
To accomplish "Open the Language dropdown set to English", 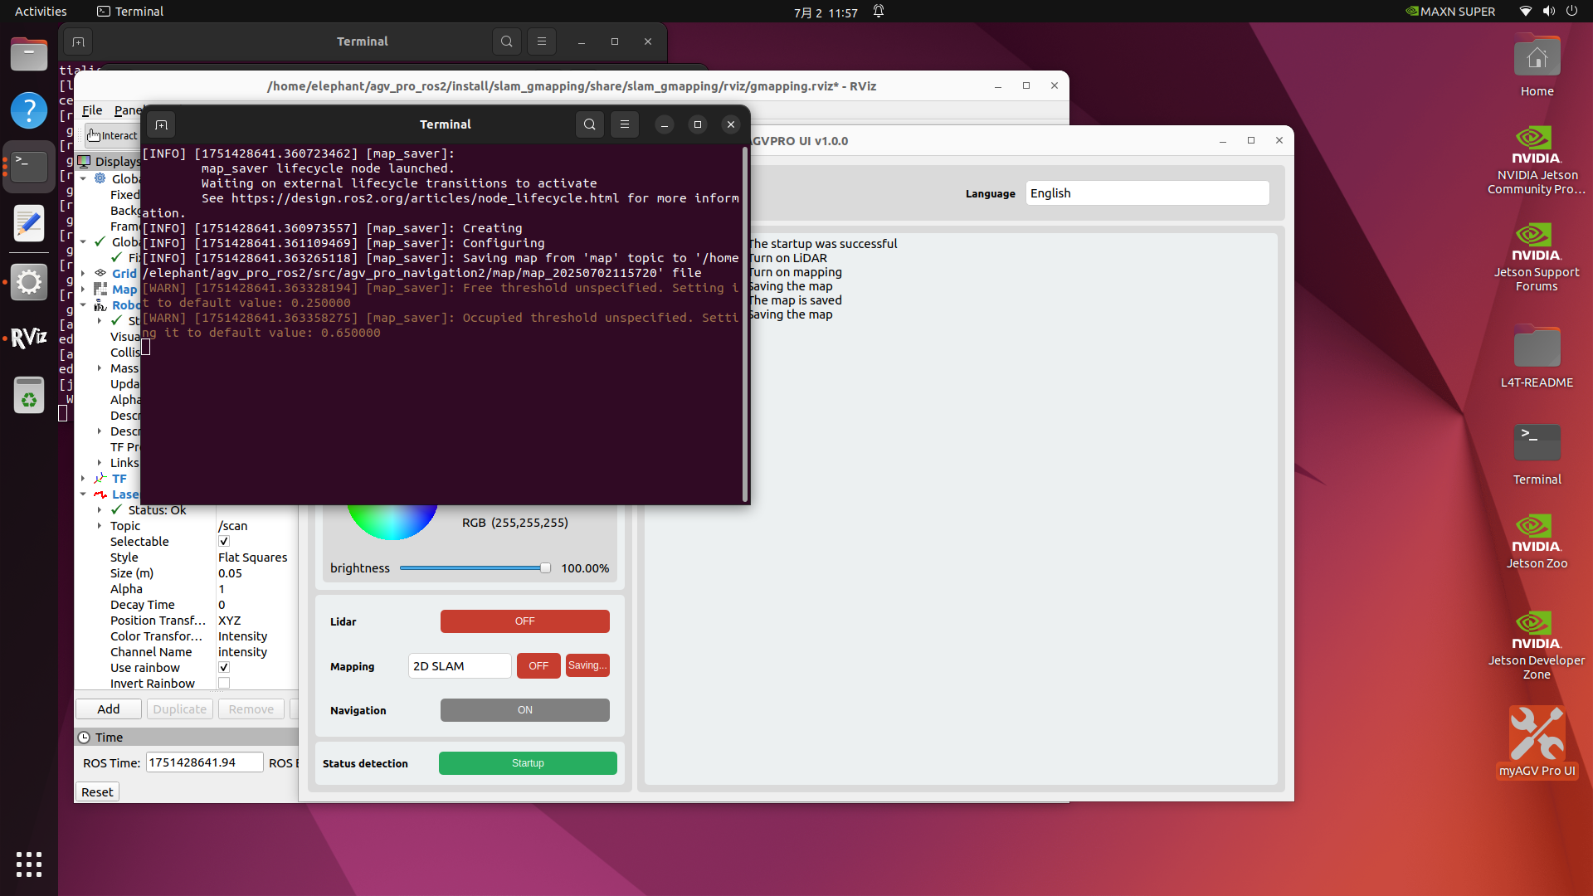I will (1147, 193).
